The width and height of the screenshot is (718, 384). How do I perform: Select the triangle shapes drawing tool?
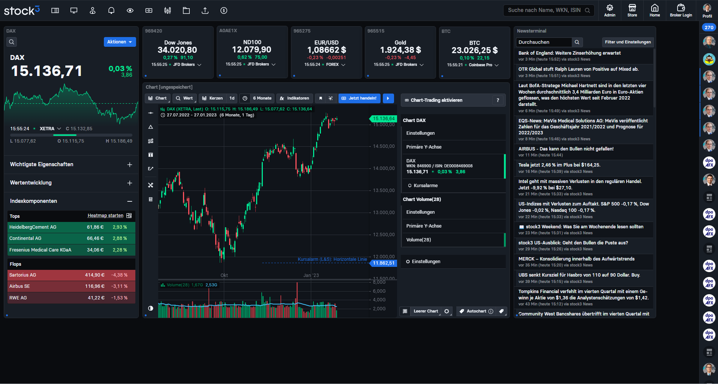pyautogui.click(x=151, y=127)
